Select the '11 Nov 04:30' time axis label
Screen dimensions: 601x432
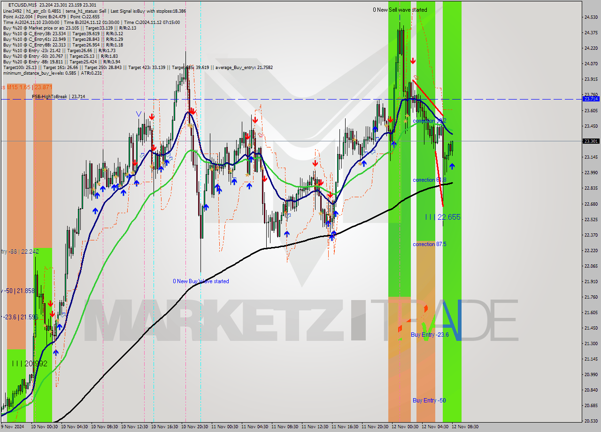tap(256, 427)
